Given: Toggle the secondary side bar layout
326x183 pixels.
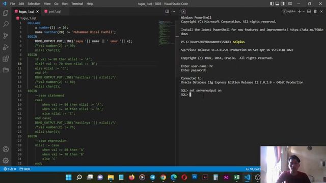Looking at the screenshot, I should [x=283, y=4].
